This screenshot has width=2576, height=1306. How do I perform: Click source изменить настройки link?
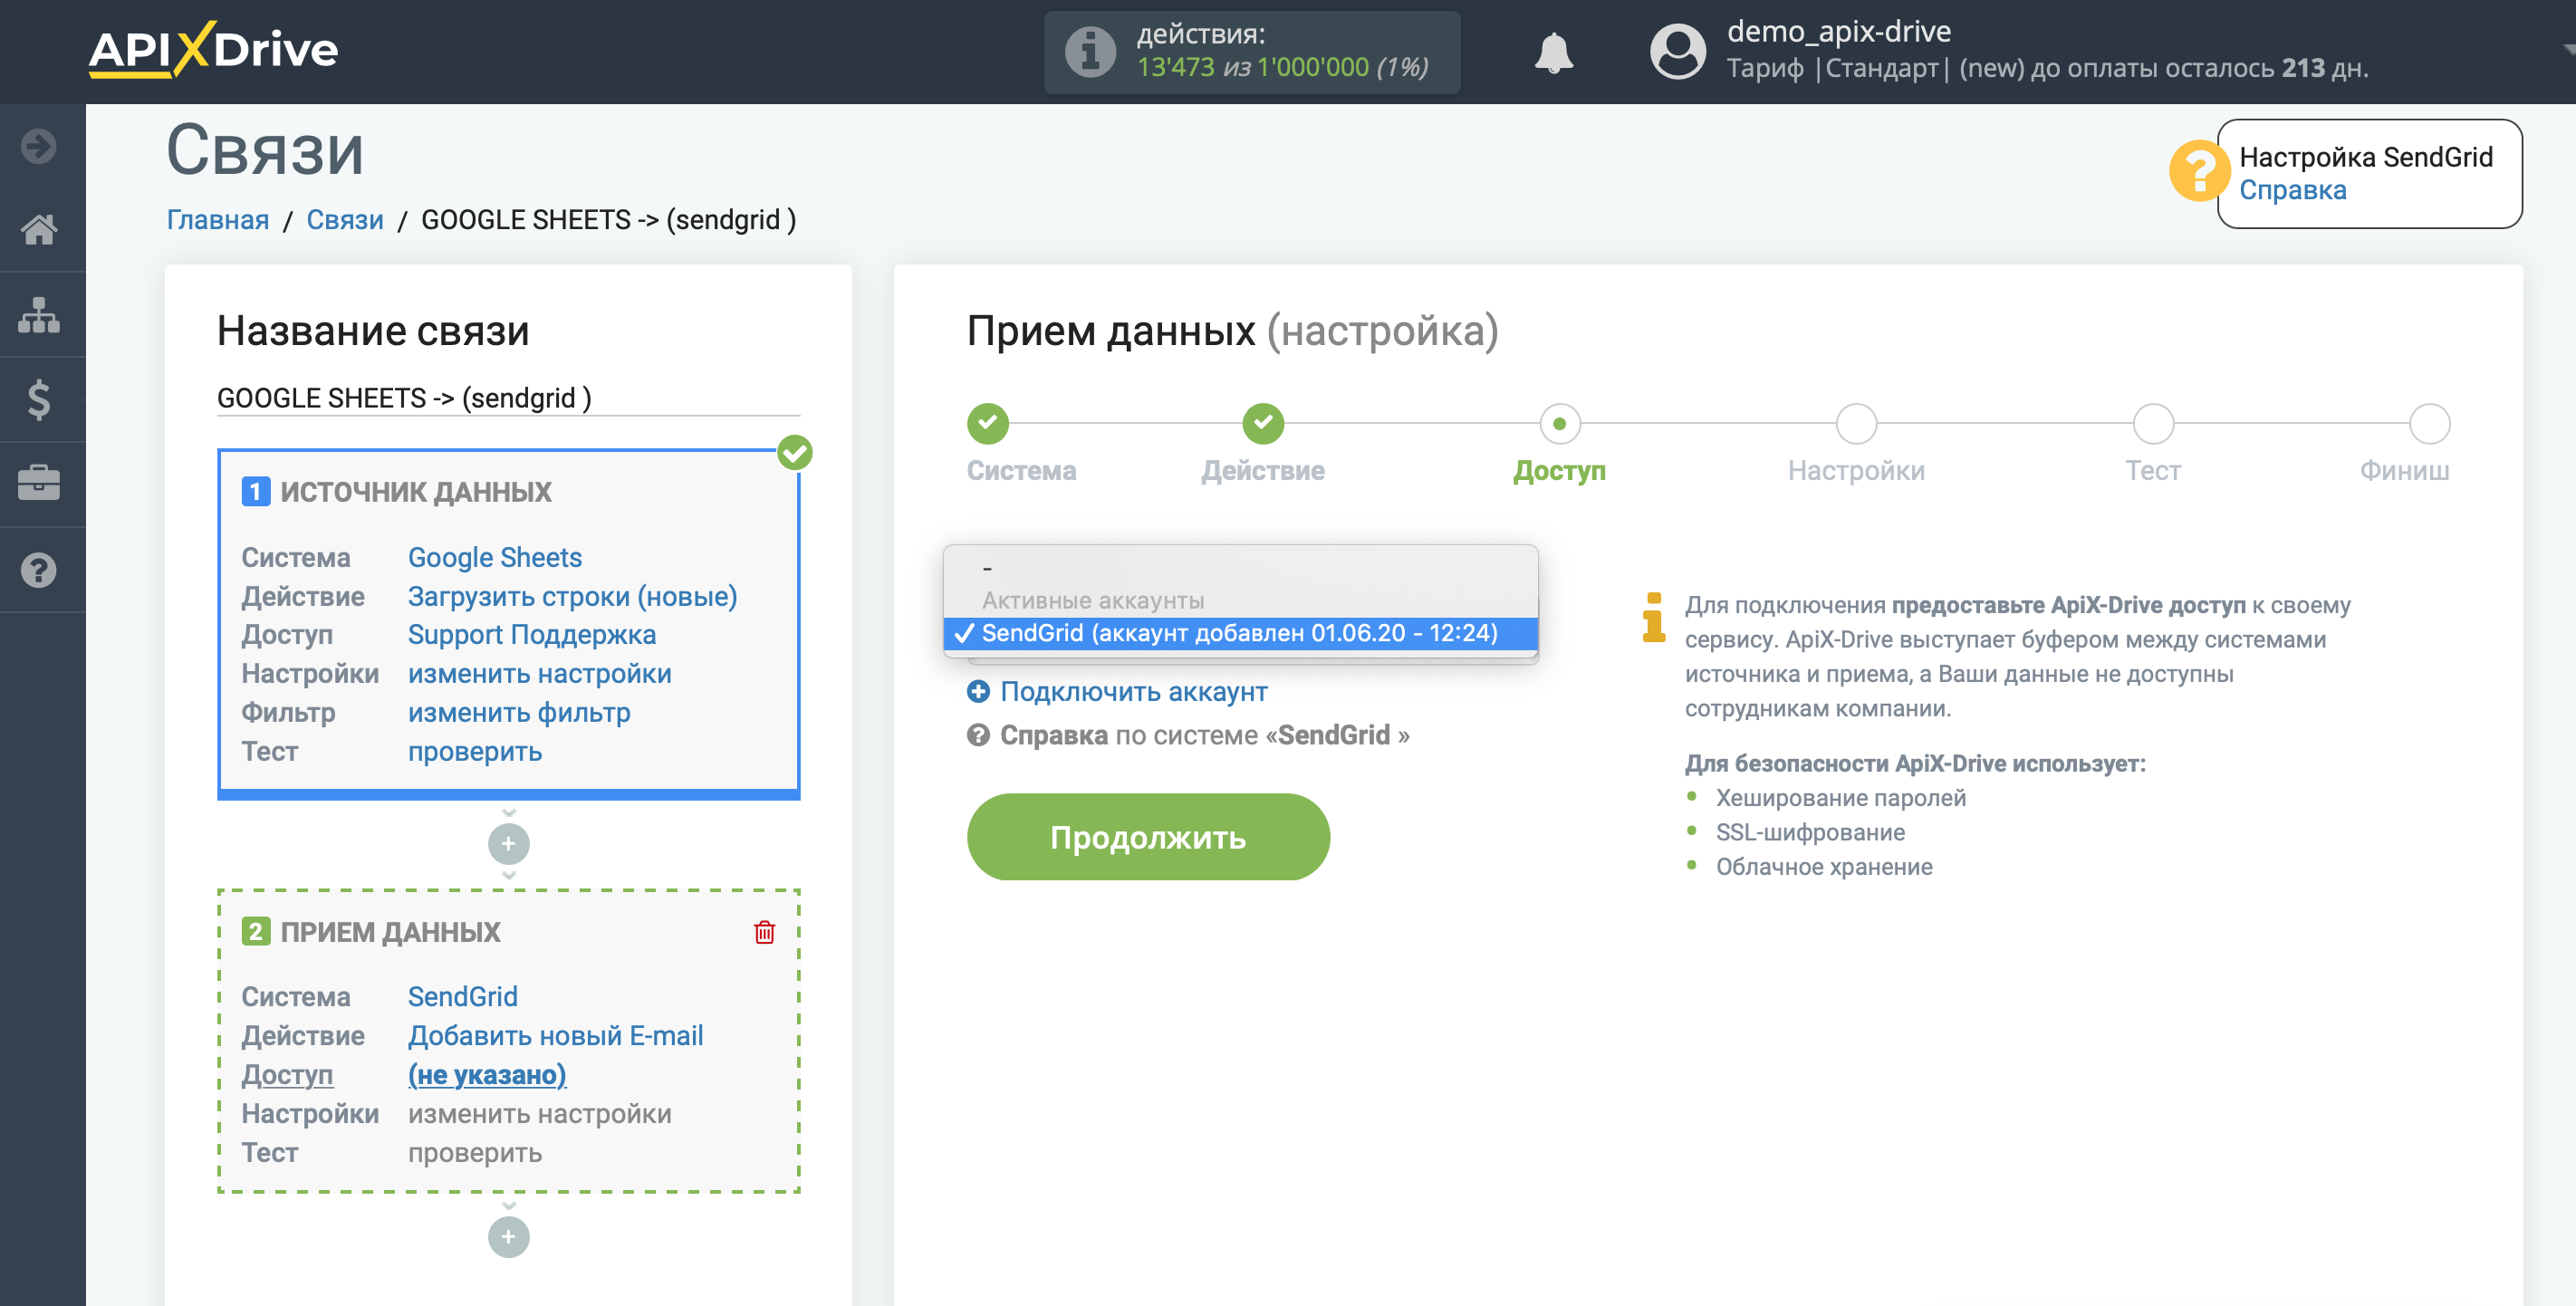pos(540,674)
